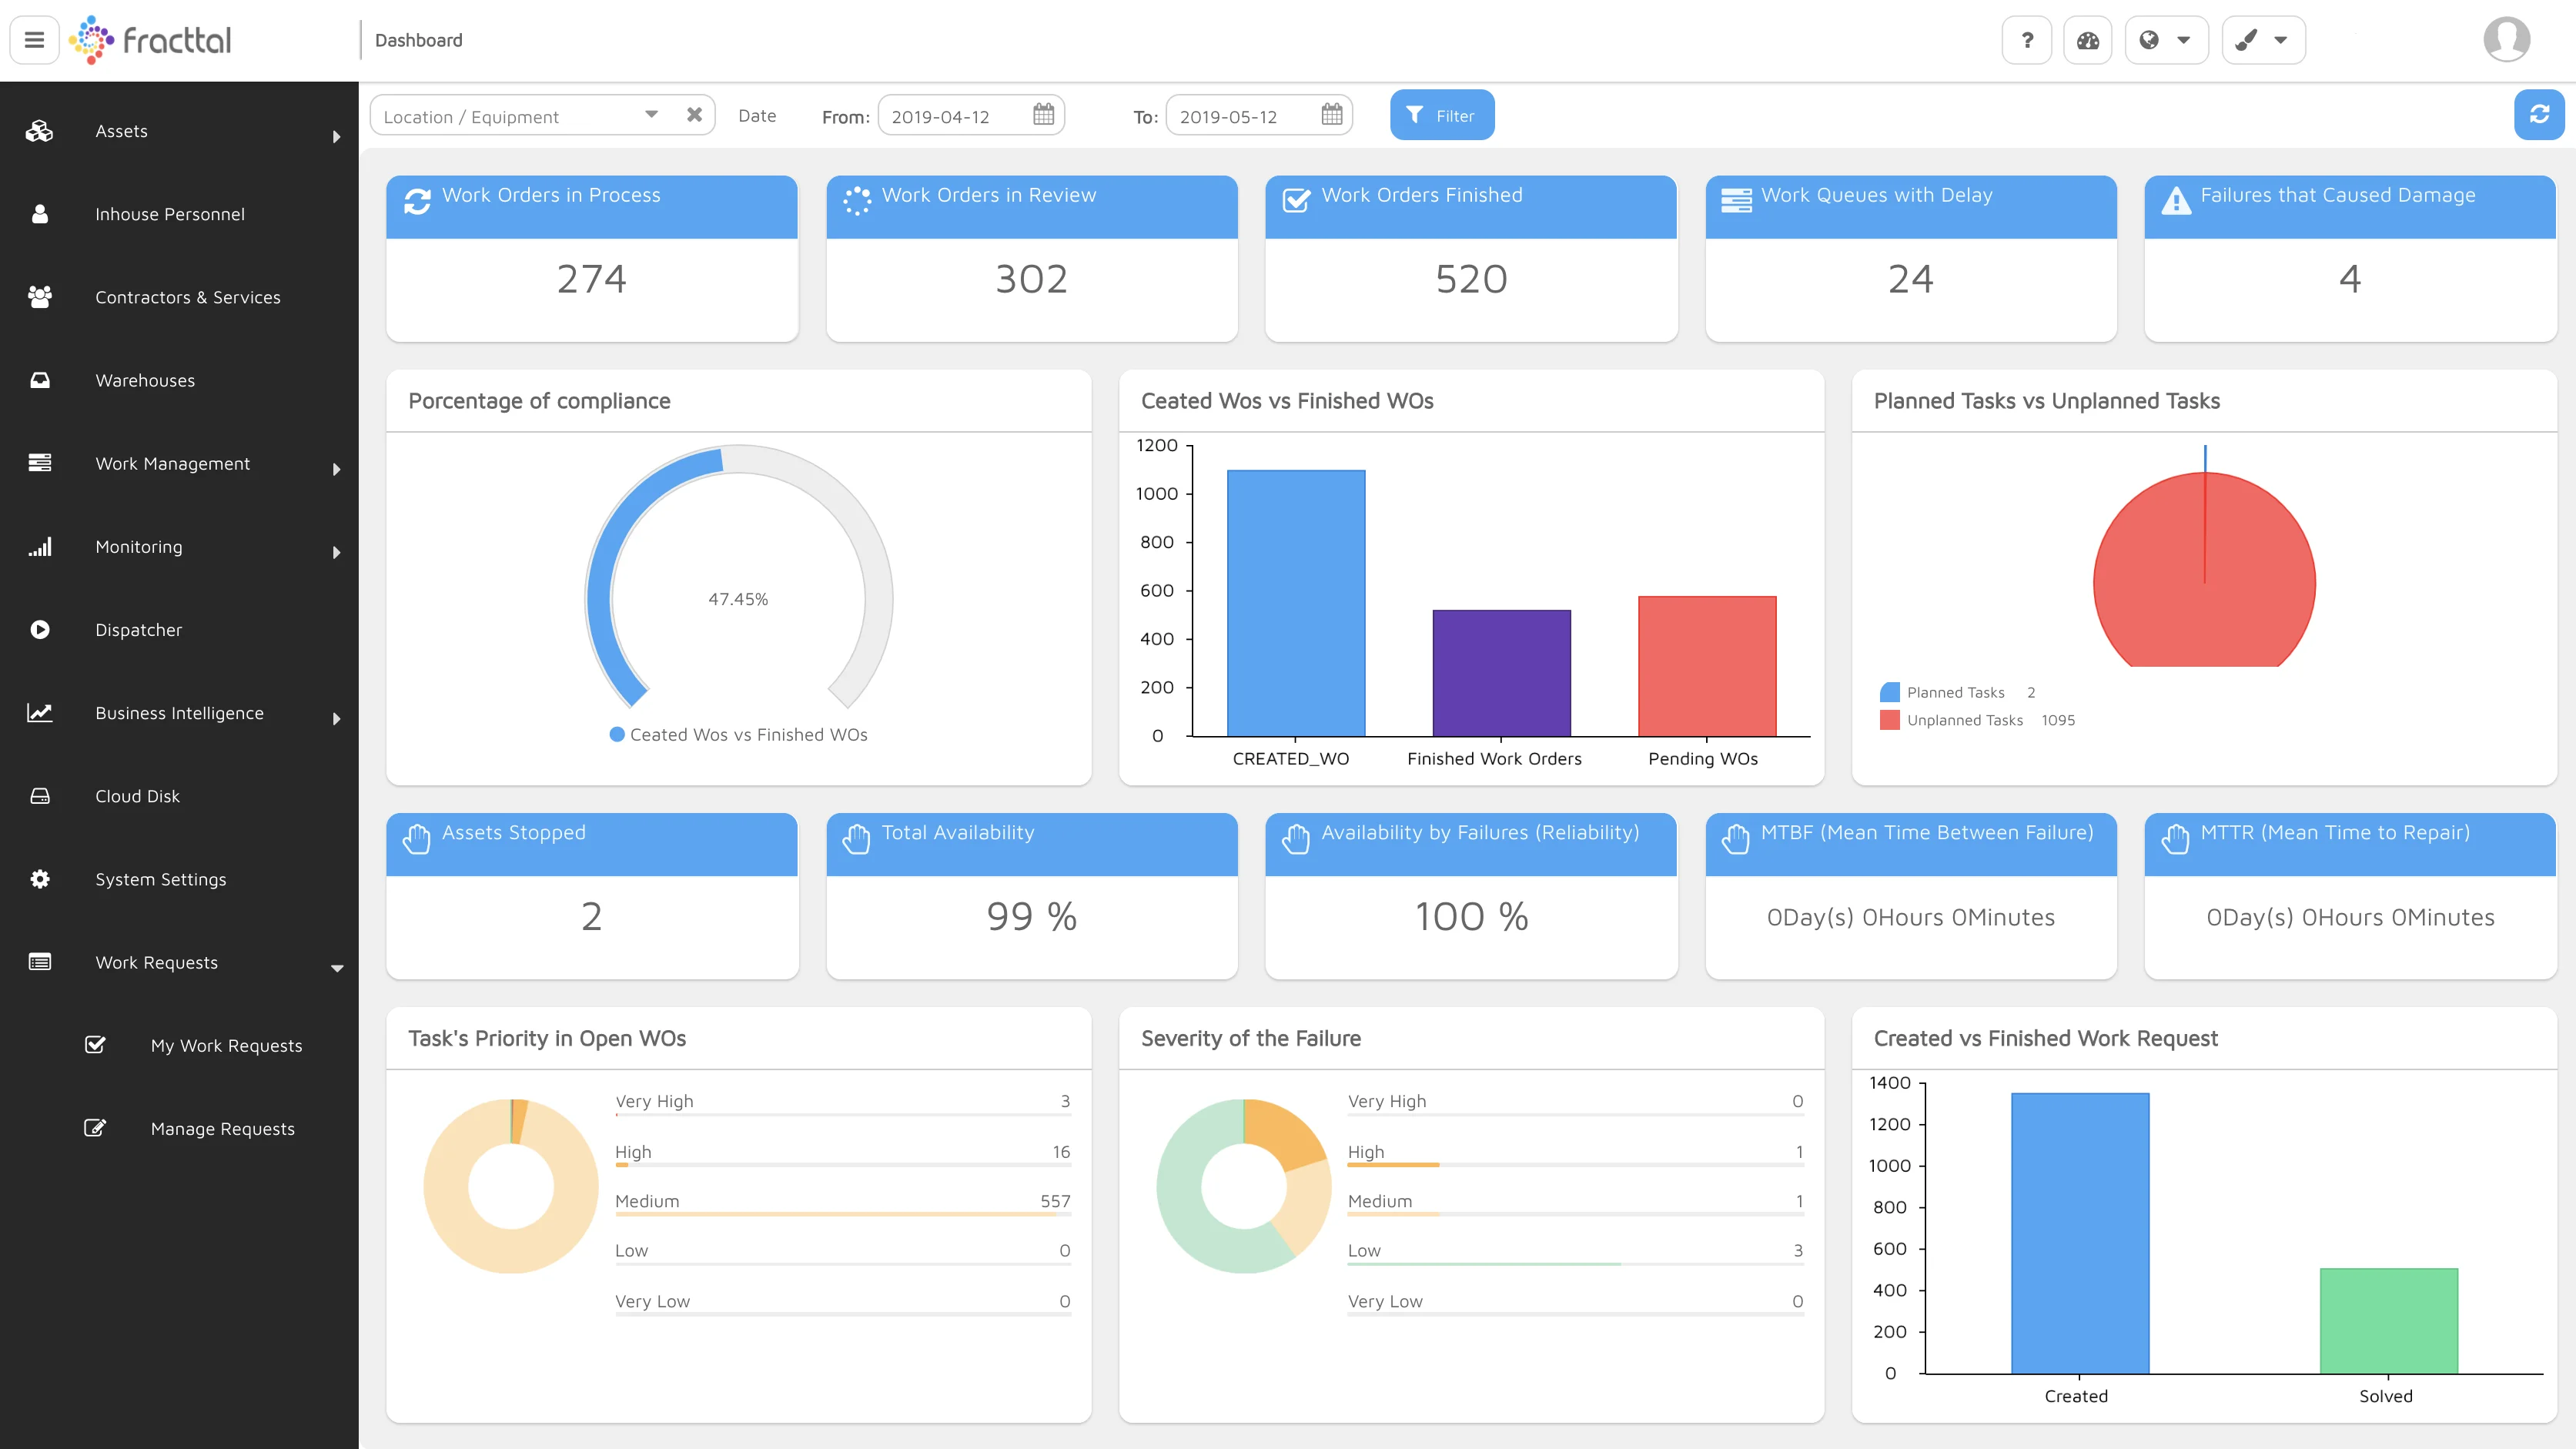2576x1449 pixels.
Task: Click the Fracttal logo in the top left
Action: coord(150,39)
